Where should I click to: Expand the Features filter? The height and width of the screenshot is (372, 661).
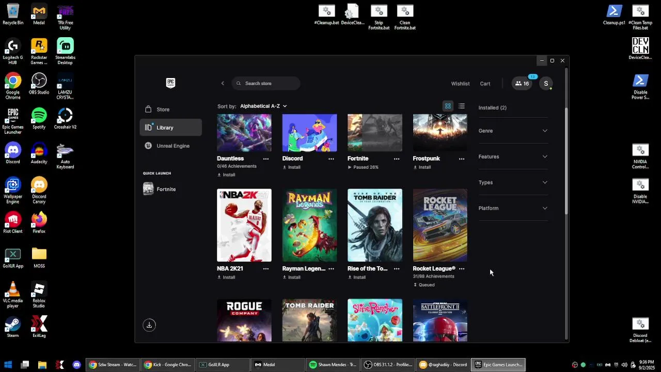click(513, 157)
